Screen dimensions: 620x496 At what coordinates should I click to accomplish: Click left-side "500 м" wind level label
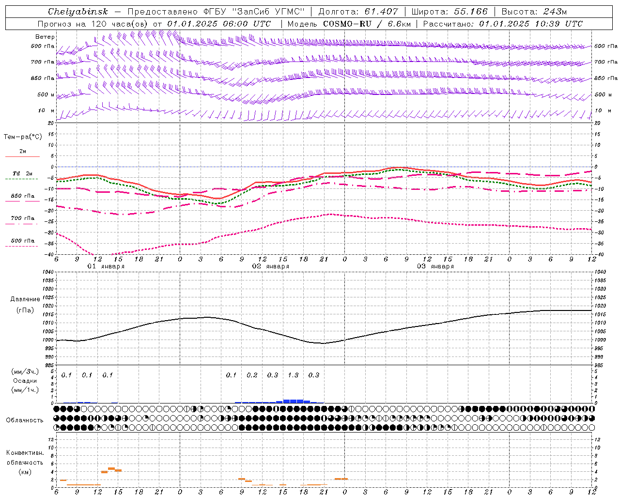(x=46, y=94)
